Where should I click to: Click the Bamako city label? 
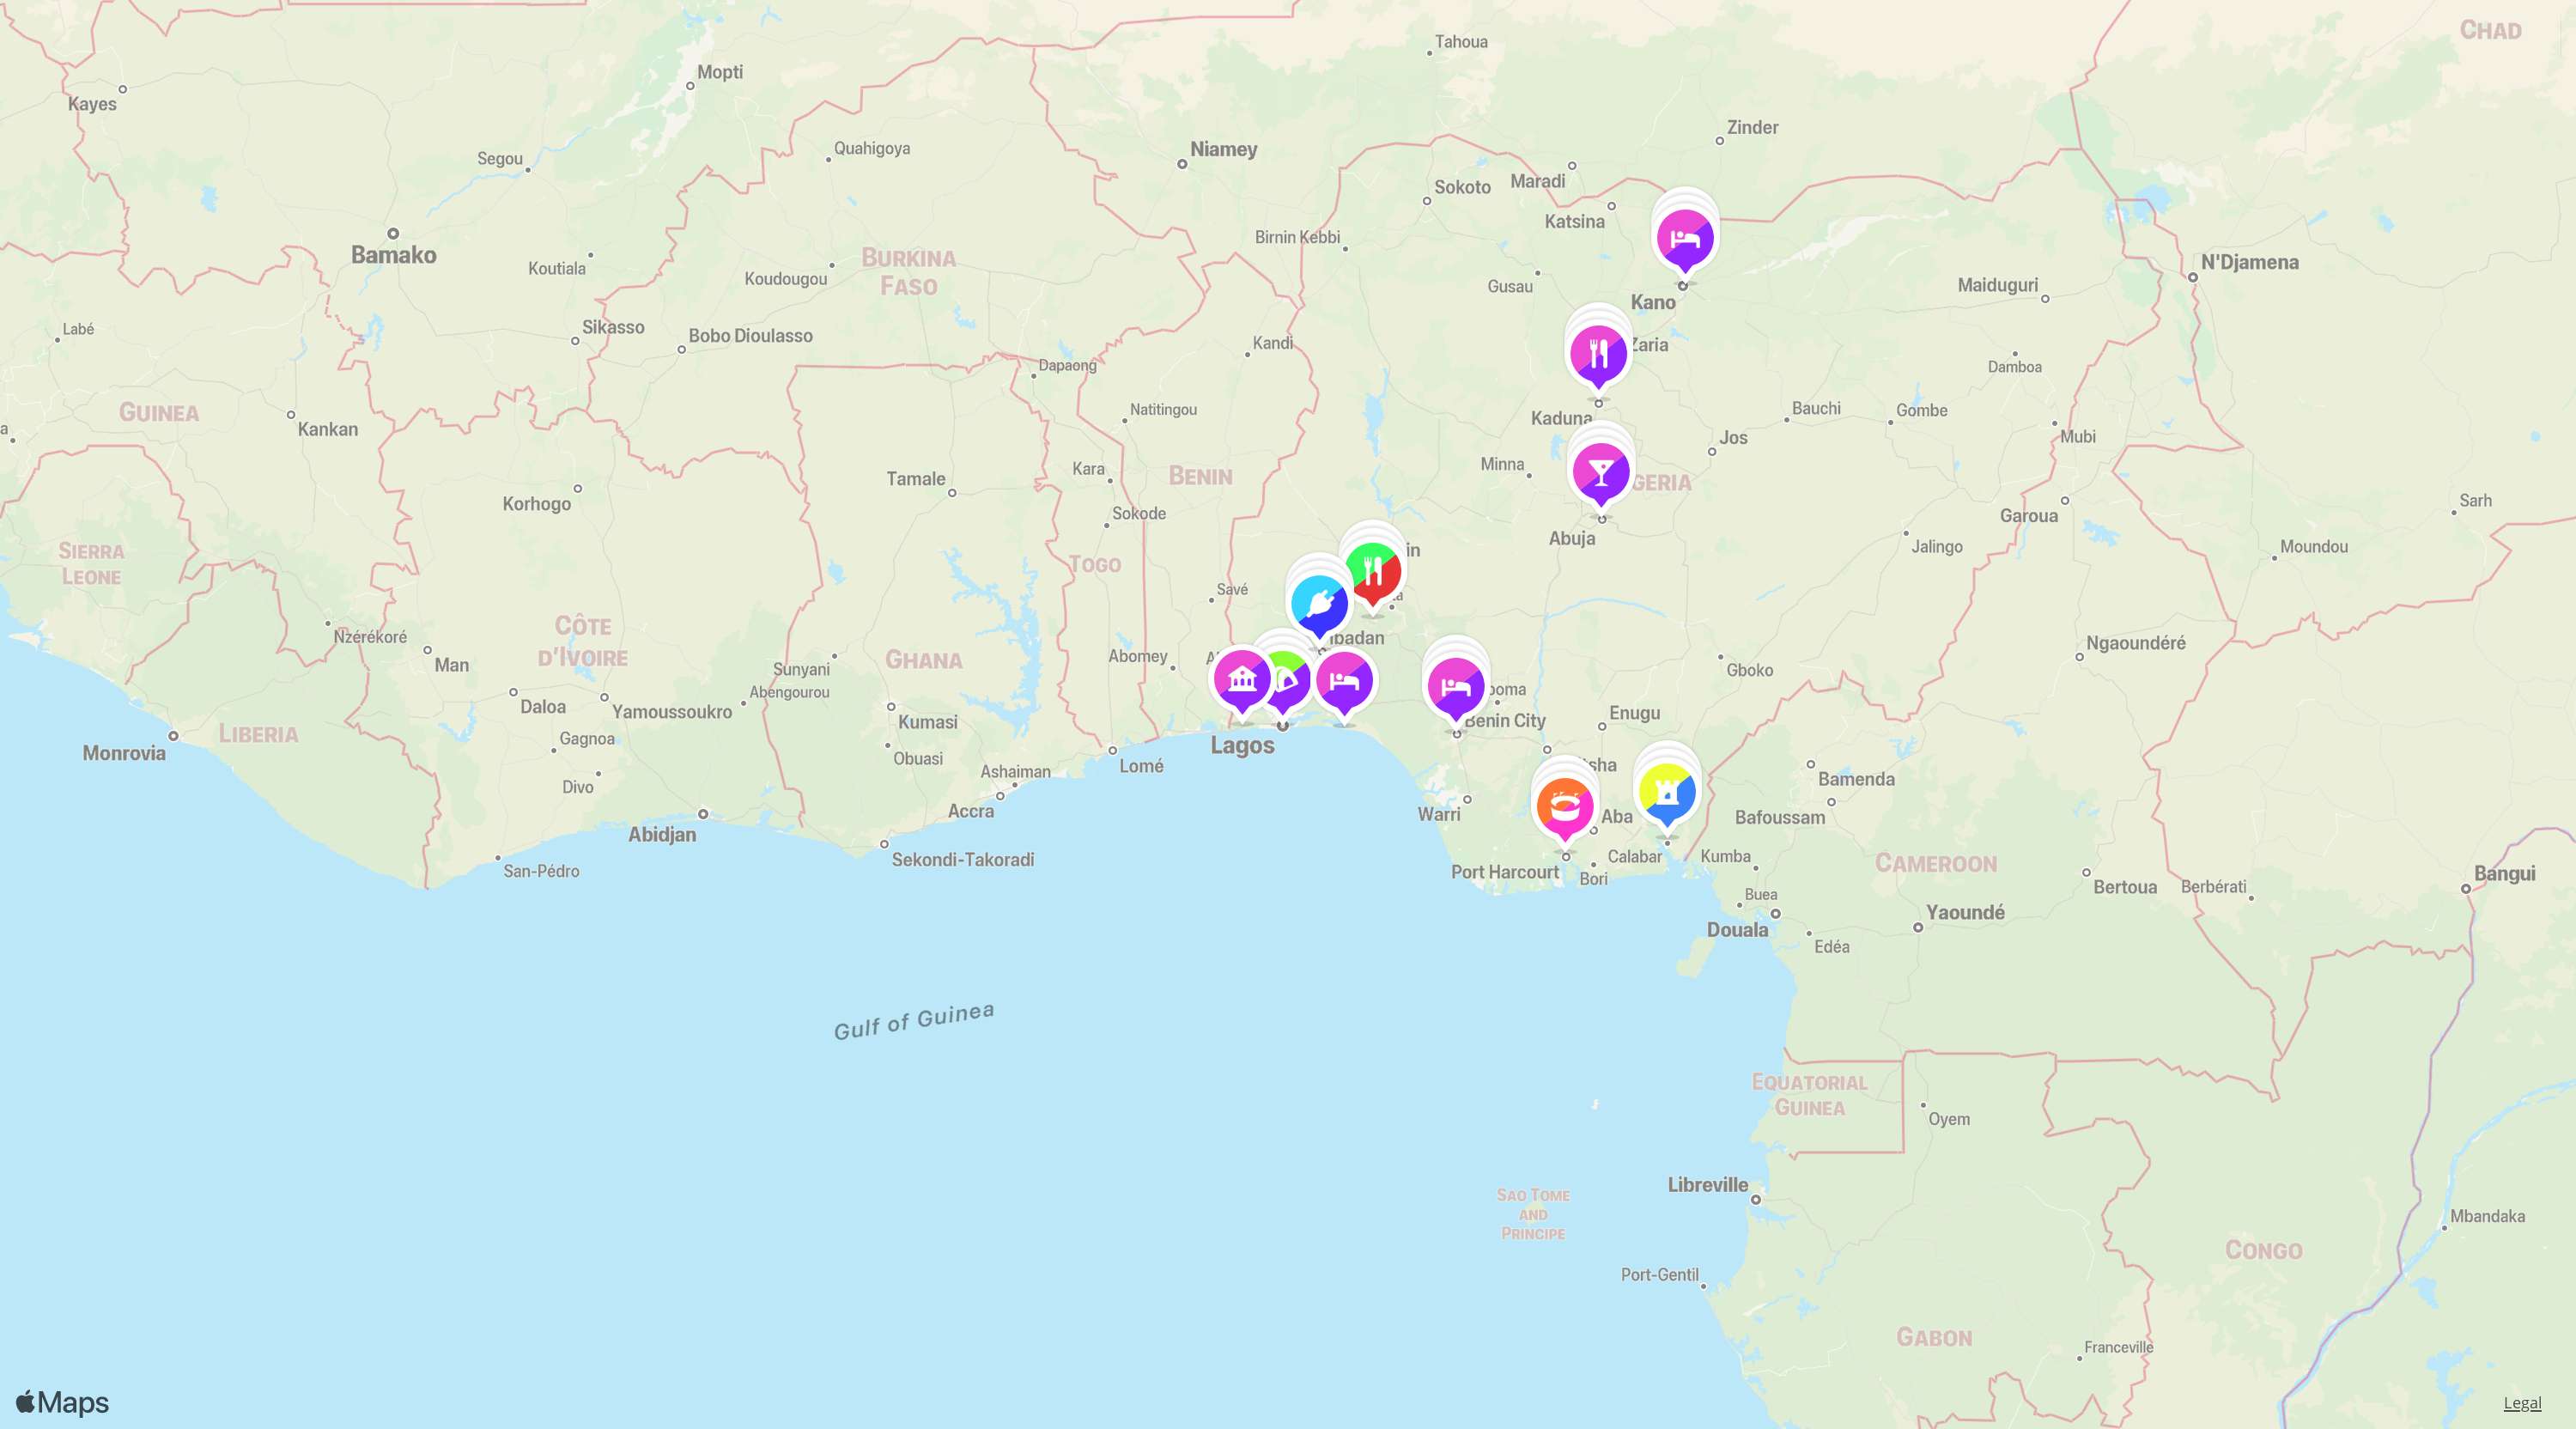(x=394, y=255)
